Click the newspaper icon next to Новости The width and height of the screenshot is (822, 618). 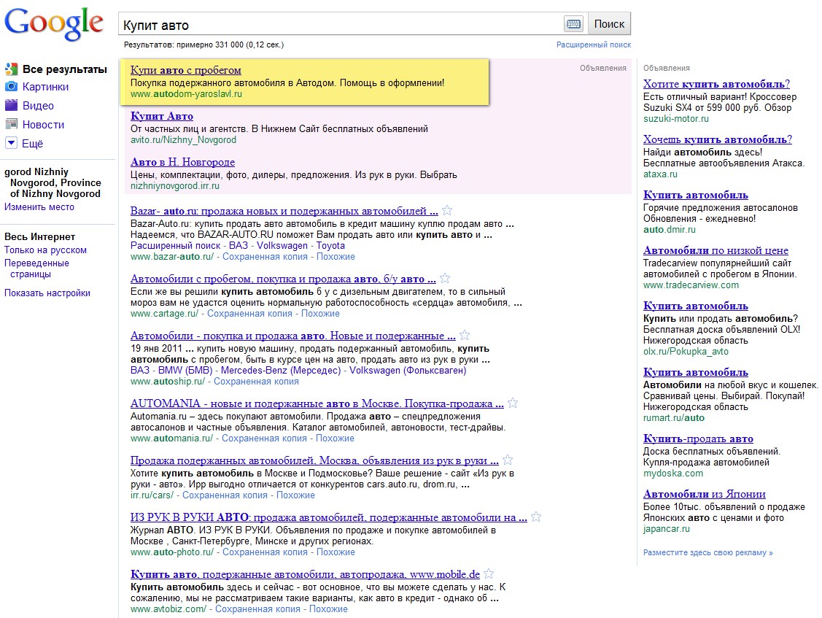click(11, 124)
